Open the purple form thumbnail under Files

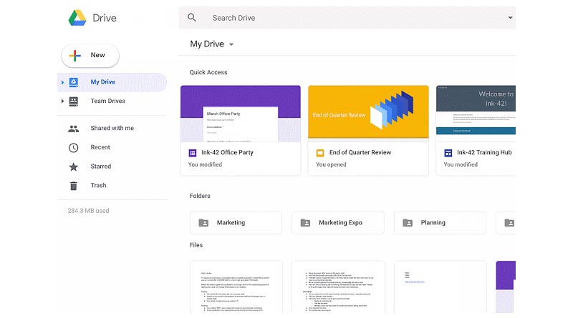[506, 287]
